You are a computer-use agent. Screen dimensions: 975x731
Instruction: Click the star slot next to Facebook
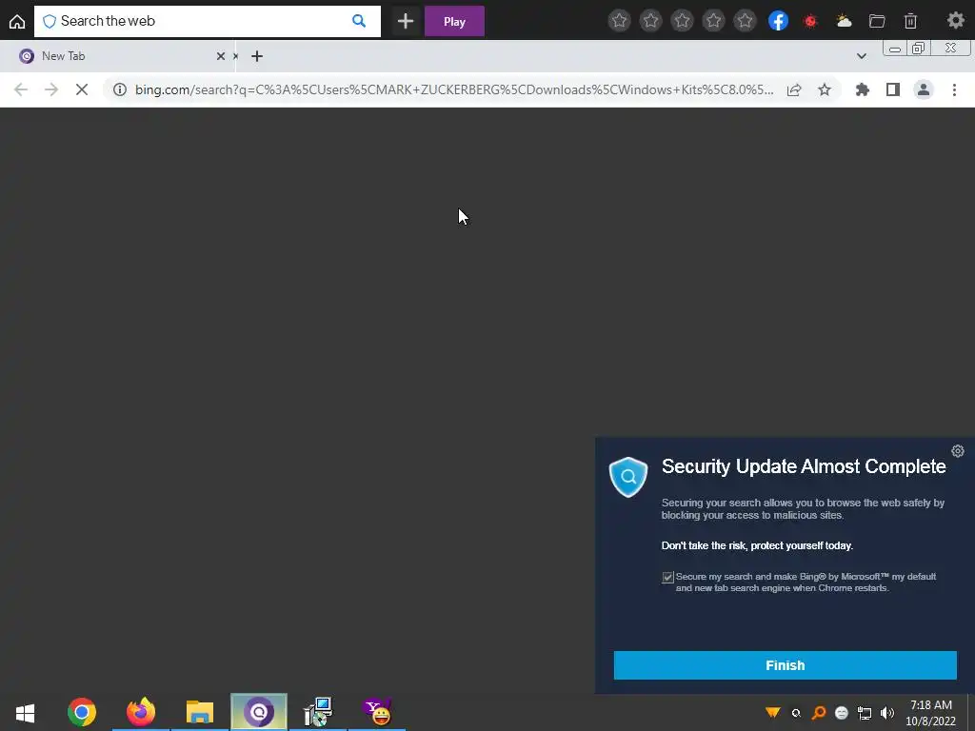(745, 21)
